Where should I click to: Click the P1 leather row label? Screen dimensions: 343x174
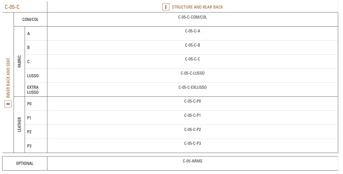[x=29, y=118]
